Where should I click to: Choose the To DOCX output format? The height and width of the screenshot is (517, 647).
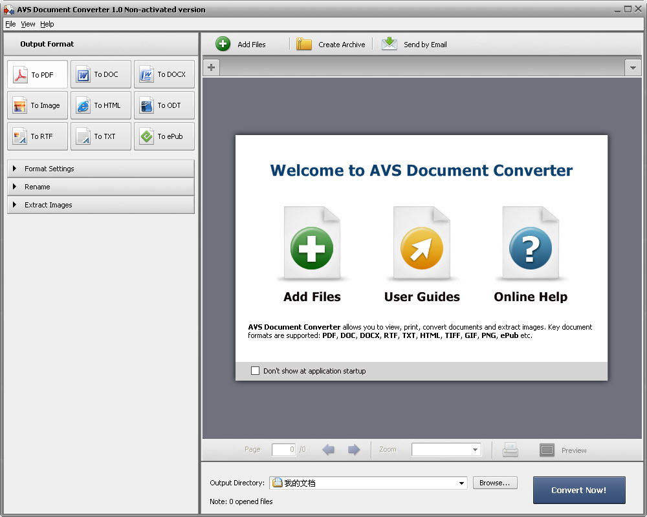[x=164, y=75]
